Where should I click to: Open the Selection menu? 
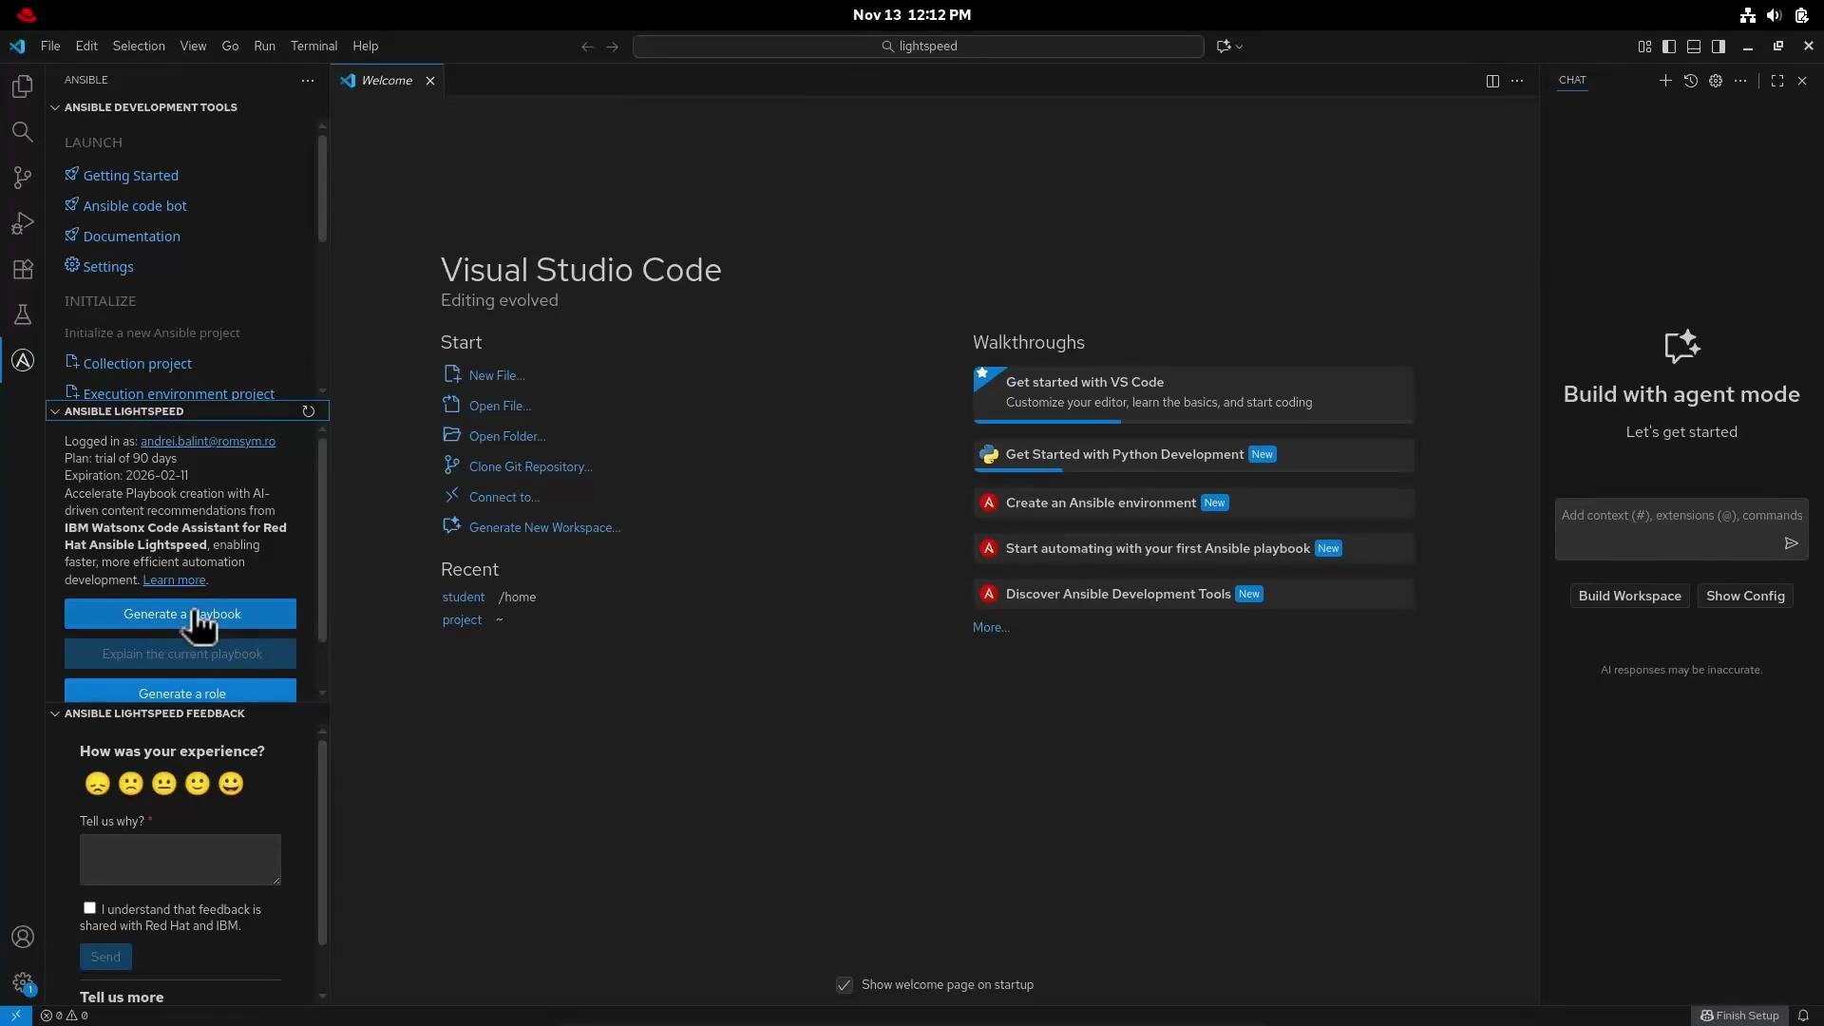pyautogui.click(x=139, y=47)
